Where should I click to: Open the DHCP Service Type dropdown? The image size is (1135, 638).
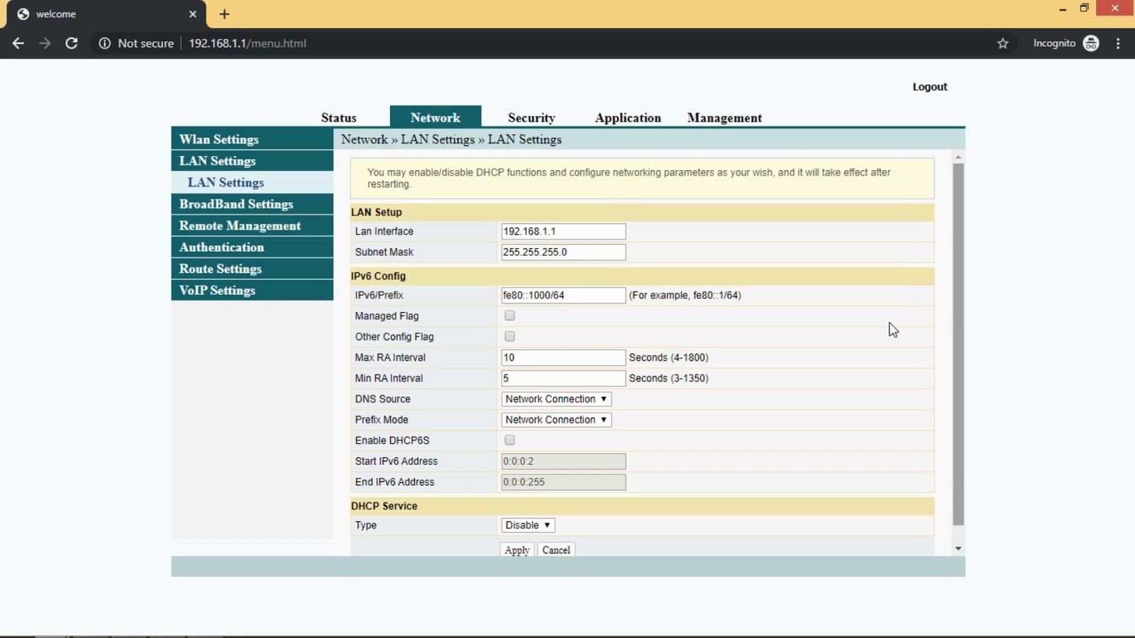click(528, 525)
